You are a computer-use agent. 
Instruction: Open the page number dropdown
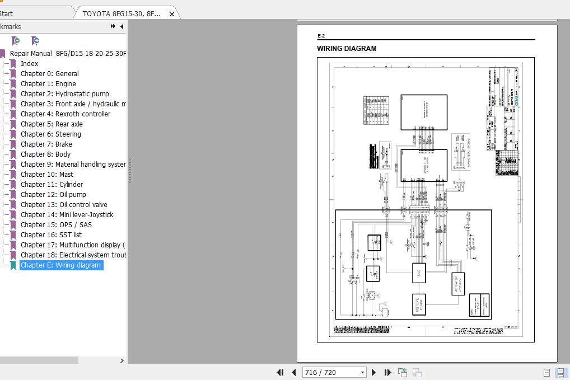click(363, 372)
